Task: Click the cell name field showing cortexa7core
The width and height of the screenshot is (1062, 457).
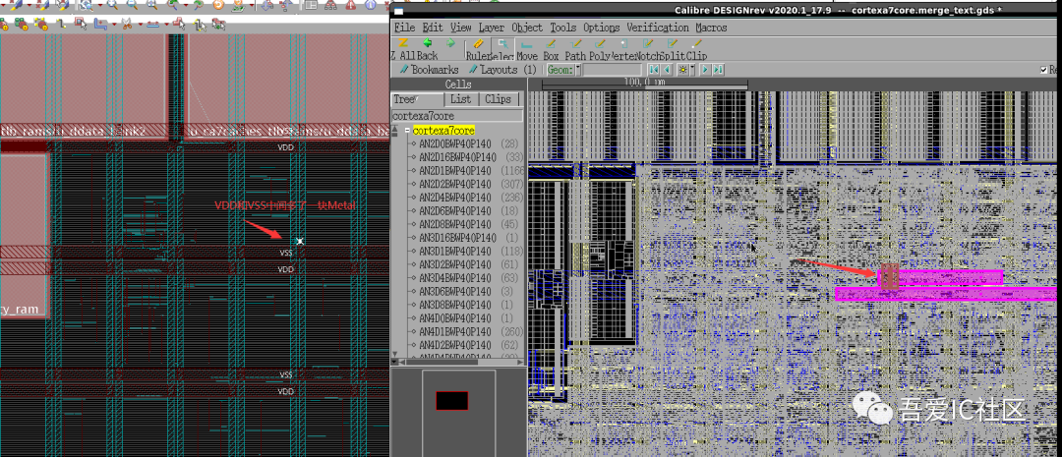Action: tap(457, 116)
